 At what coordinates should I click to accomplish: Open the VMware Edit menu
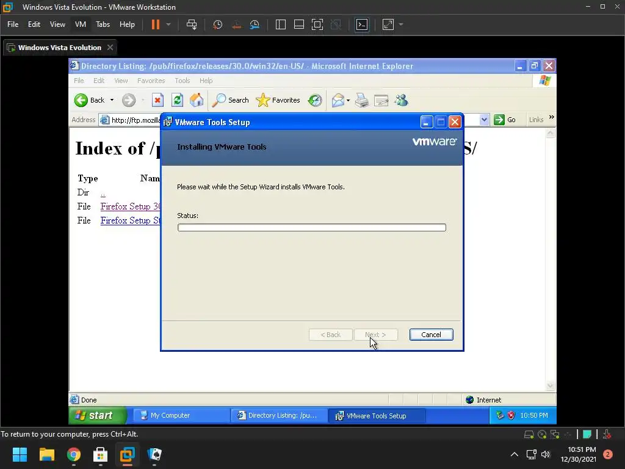click(34, 24)
